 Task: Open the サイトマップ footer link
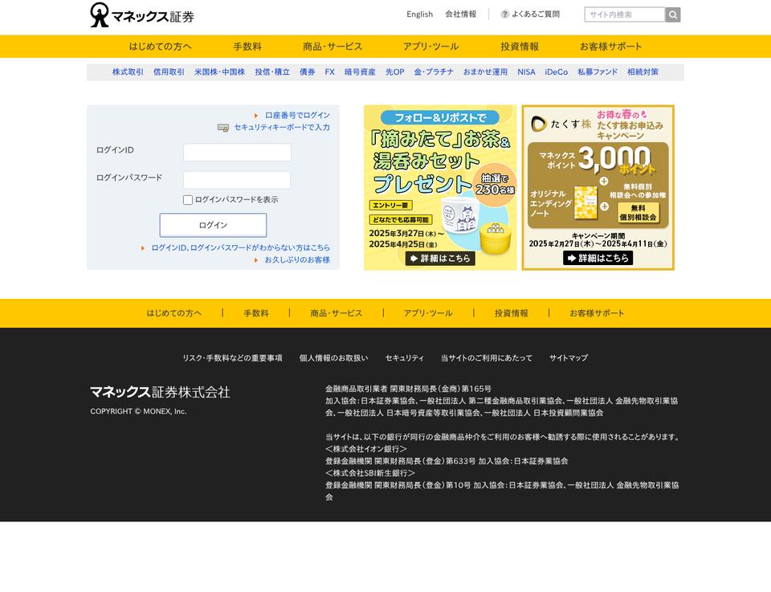(568, 357)
